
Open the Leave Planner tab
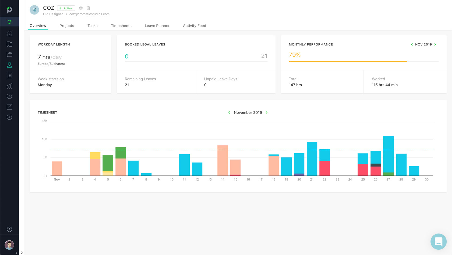point(157,26)
